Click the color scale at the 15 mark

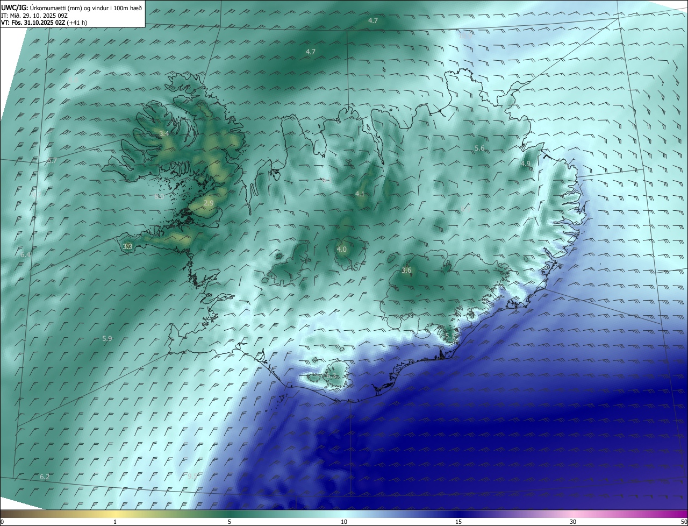458,522
